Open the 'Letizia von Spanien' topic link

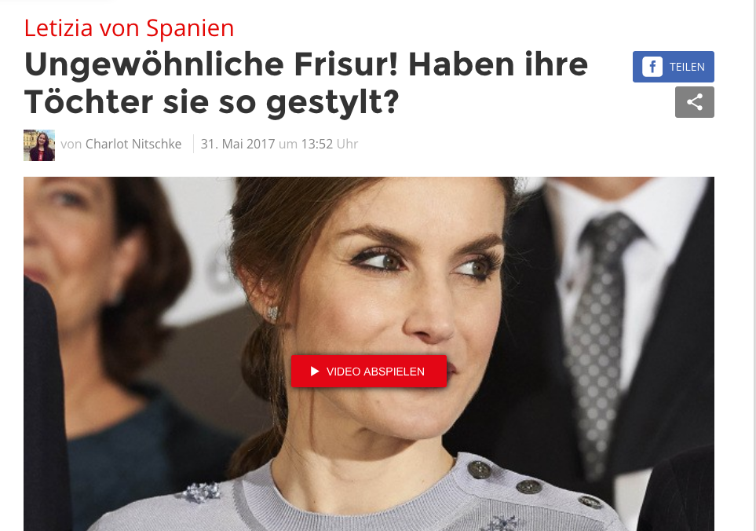pyautogui.click(x=129, y=27)
